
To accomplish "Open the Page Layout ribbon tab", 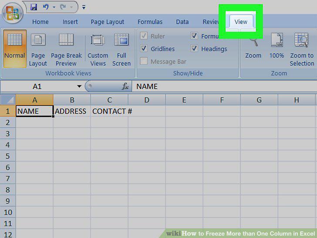I will pyautogui.click(x=107, y=22).
